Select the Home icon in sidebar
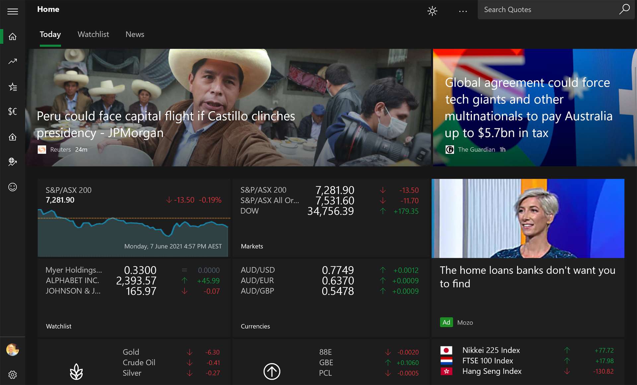Image resolution: width=637 pixels, height=385 pixels. coord(13,36)
